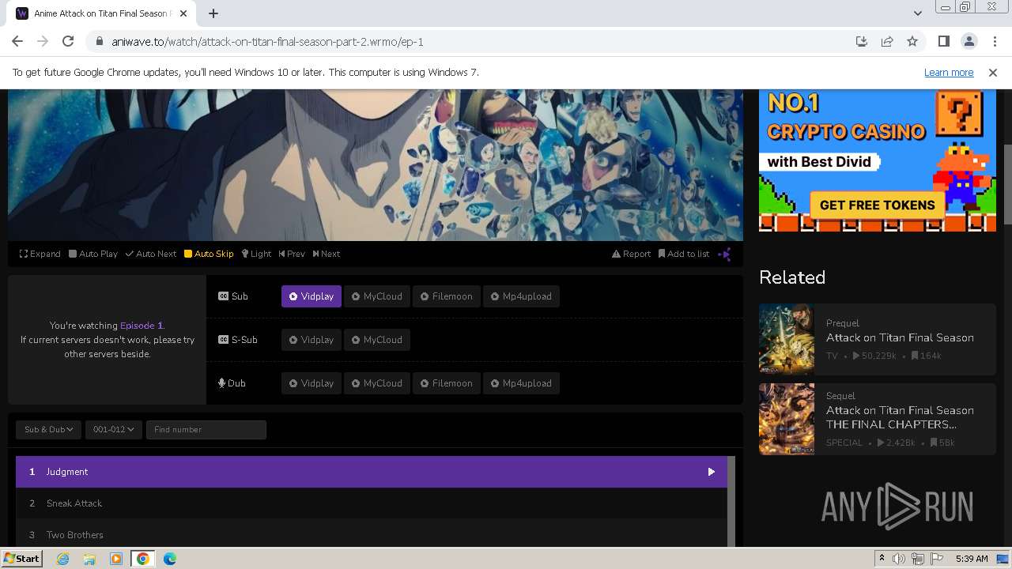
Task: Select Dub Mp4upload server
Action: click(521, 383)
